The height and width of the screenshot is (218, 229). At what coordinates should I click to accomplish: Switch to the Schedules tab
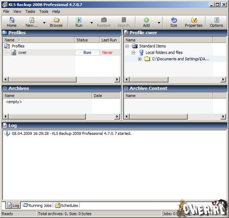pyautogui.click(x=67, y=205)
